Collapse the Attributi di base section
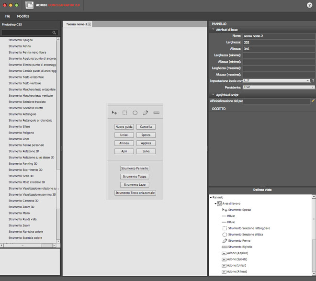This screenshot has width=316, height=281. coord(213,30)
